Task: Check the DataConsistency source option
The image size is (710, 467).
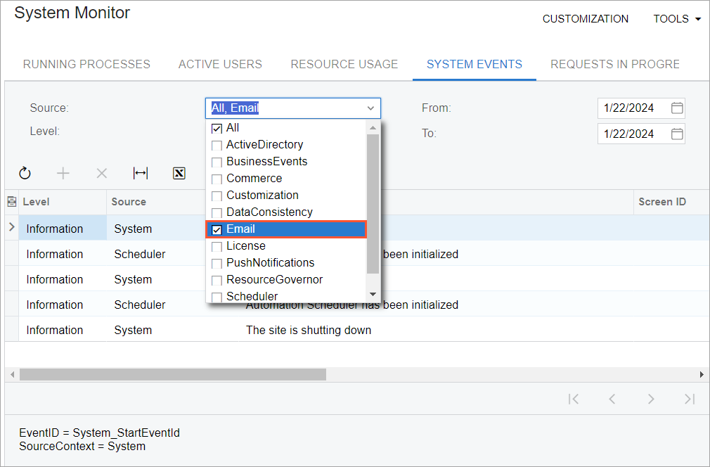Action: 217,213
